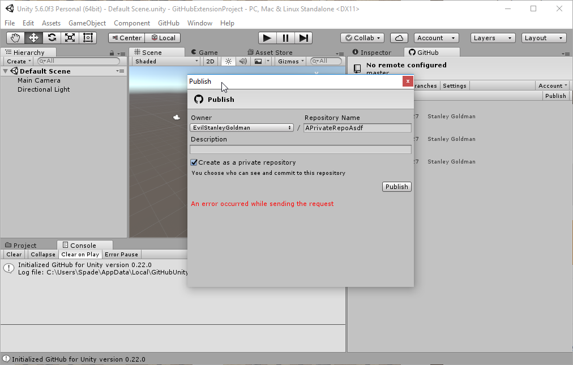This screenshot has width=573, height=365.
Task: Switch to the Scene tab
Action: click(x=157, y=52)
